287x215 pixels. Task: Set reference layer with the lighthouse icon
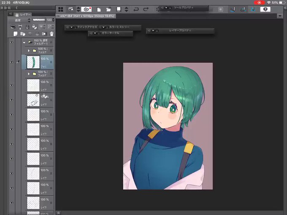pyautogui.click(x=20, y=27)
